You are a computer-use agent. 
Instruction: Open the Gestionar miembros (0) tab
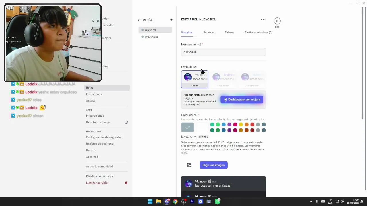tap(258, 33)
